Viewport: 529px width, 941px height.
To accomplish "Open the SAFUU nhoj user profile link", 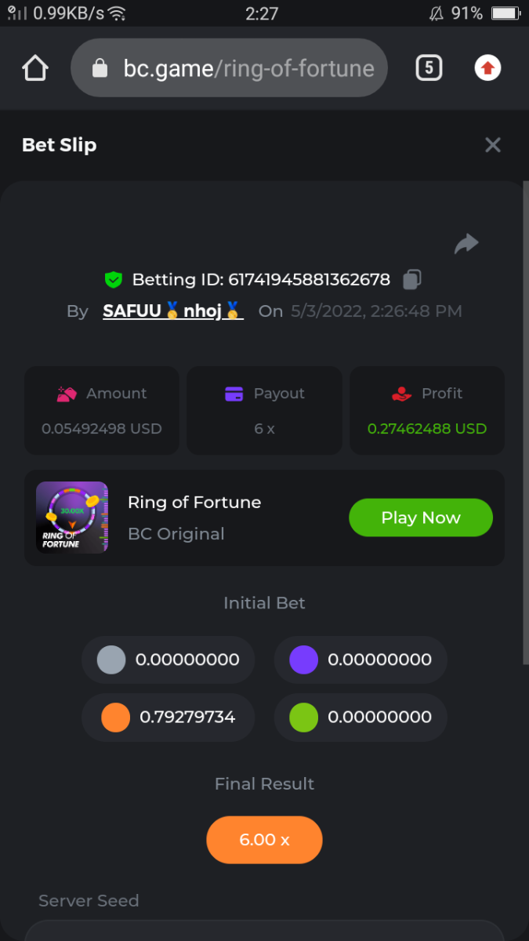I will point(172,311).
